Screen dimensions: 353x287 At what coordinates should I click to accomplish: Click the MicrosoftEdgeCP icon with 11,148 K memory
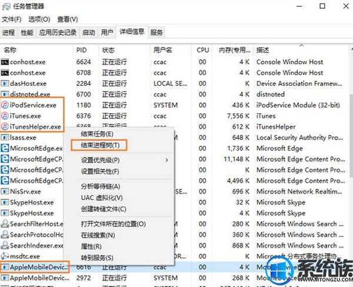click(x=5, y=159)
